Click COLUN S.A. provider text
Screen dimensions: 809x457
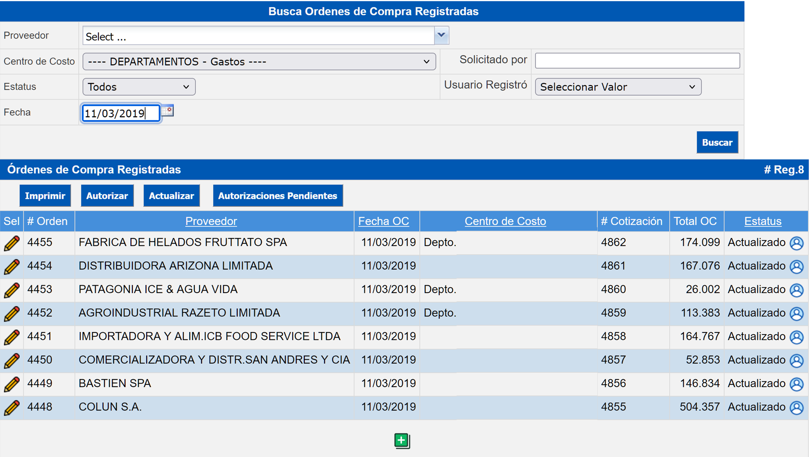coord(110,406)
